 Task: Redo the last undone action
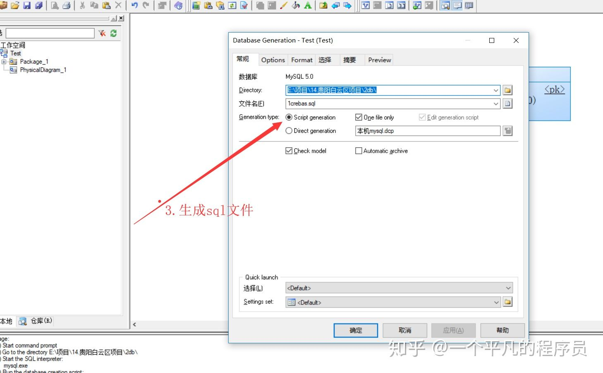coord(146,5)
